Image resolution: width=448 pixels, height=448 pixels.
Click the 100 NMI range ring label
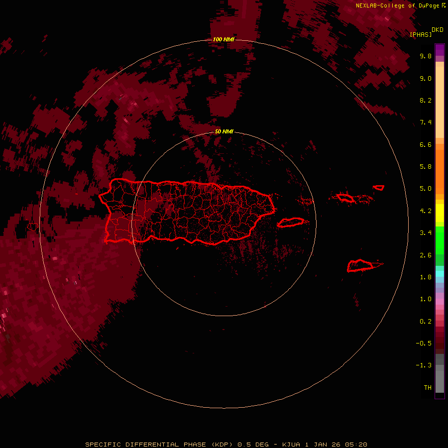tap(224, 39)
